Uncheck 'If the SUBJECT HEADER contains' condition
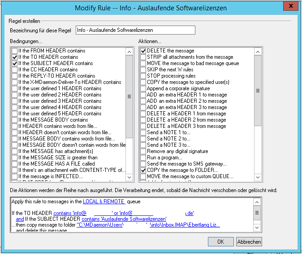 (15, 63)
